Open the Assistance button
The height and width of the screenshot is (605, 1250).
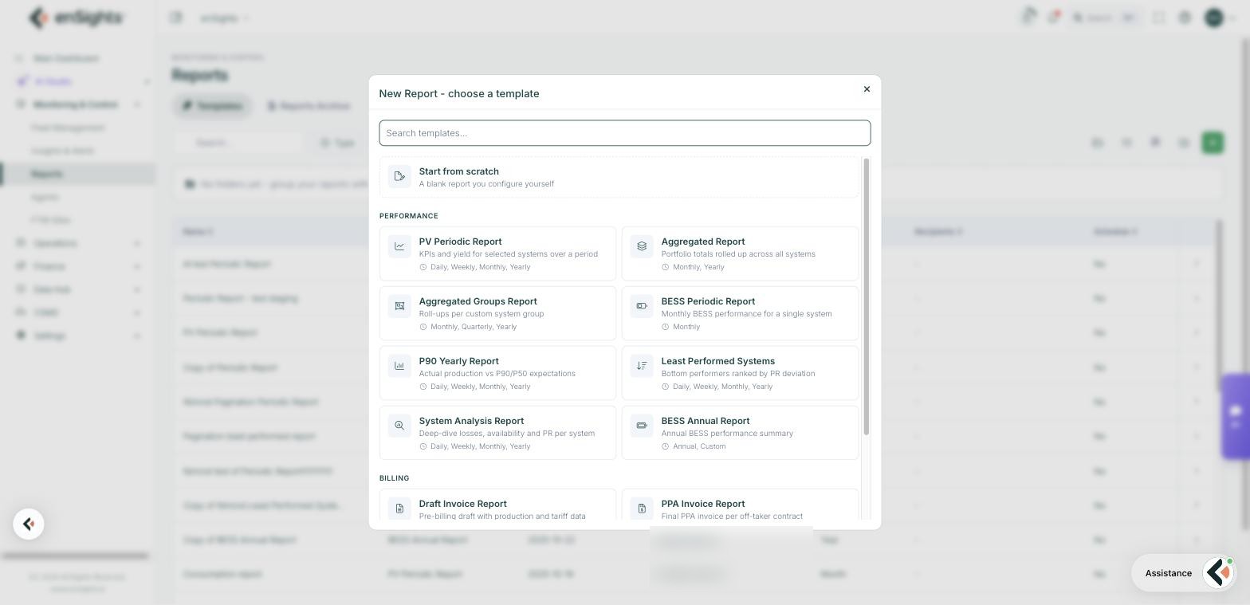point(1184,573)
